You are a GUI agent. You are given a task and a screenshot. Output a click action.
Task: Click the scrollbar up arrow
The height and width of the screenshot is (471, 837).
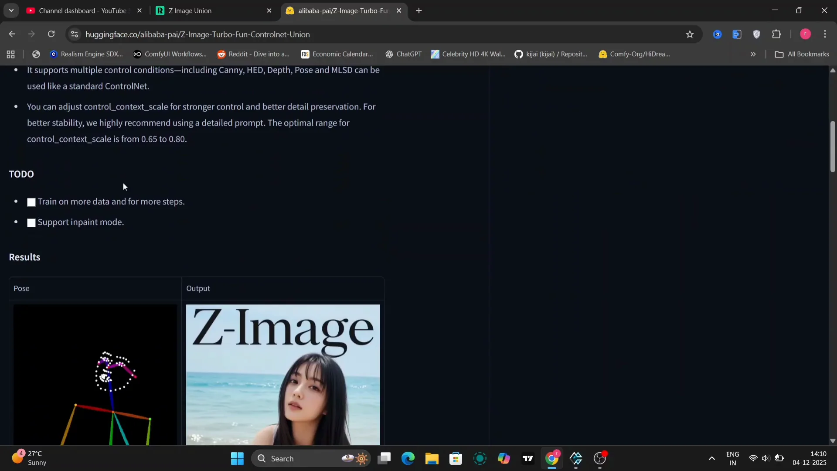click(x=832, y=71)
